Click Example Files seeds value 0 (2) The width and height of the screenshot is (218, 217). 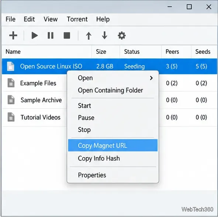click(201, 83)
